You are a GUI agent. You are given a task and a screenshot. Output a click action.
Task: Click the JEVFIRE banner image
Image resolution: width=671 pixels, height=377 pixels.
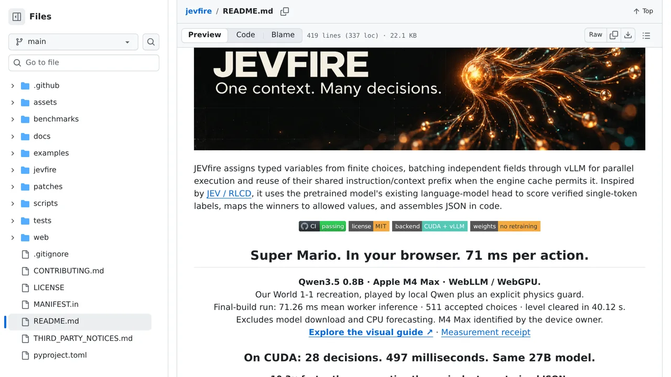pos(419,99)
